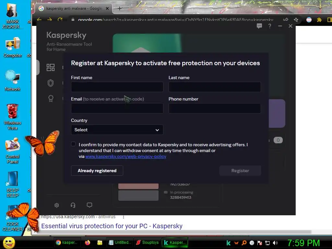Viewport: 332px width, 249px height.
Task: Click magnifier tray icon
Action: click(244, 243)
